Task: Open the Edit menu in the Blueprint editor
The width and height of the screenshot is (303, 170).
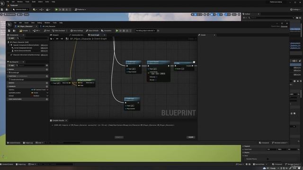Action: click(20, 23)
